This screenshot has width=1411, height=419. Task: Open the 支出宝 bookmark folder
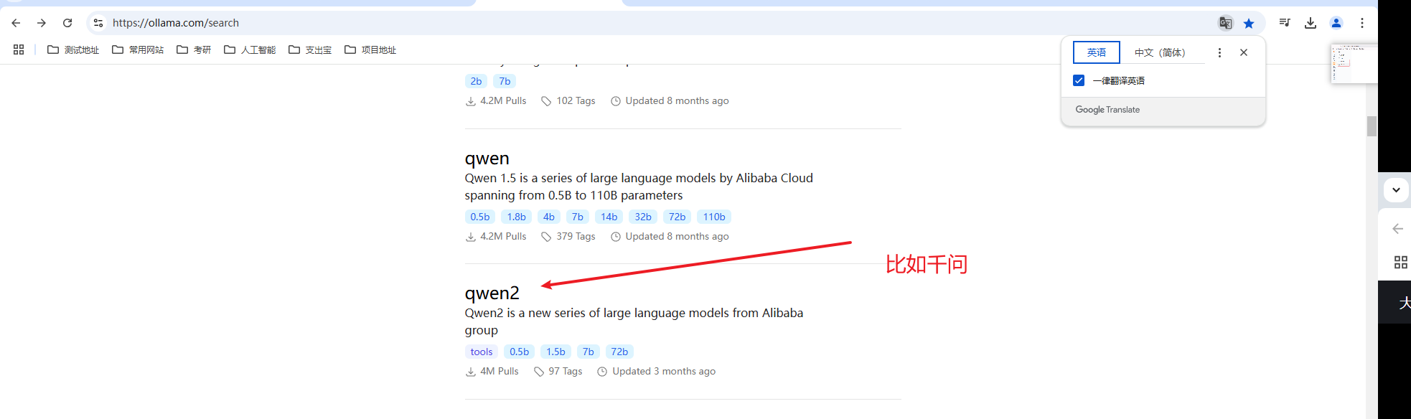click(310, 50)
